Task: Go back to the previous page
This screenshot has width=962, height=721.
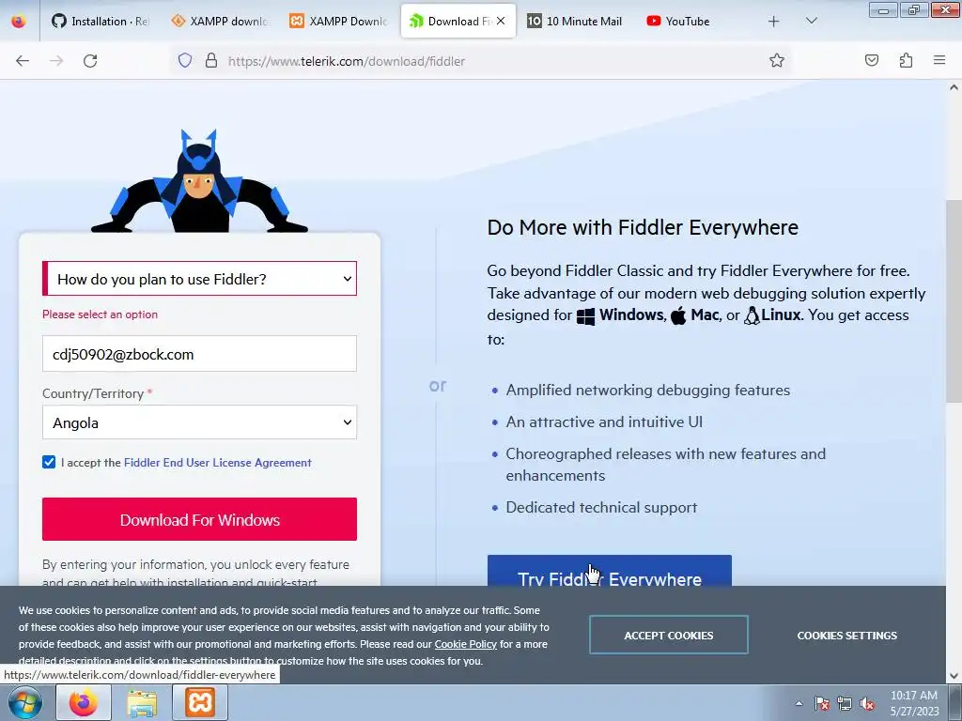Action: [23, 61]
